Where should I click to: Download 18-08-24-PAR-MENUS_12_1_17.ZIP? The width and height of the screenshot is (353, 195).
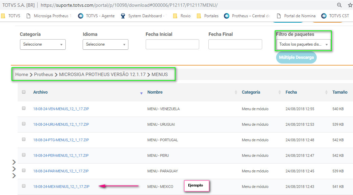(x=61, y=171)
